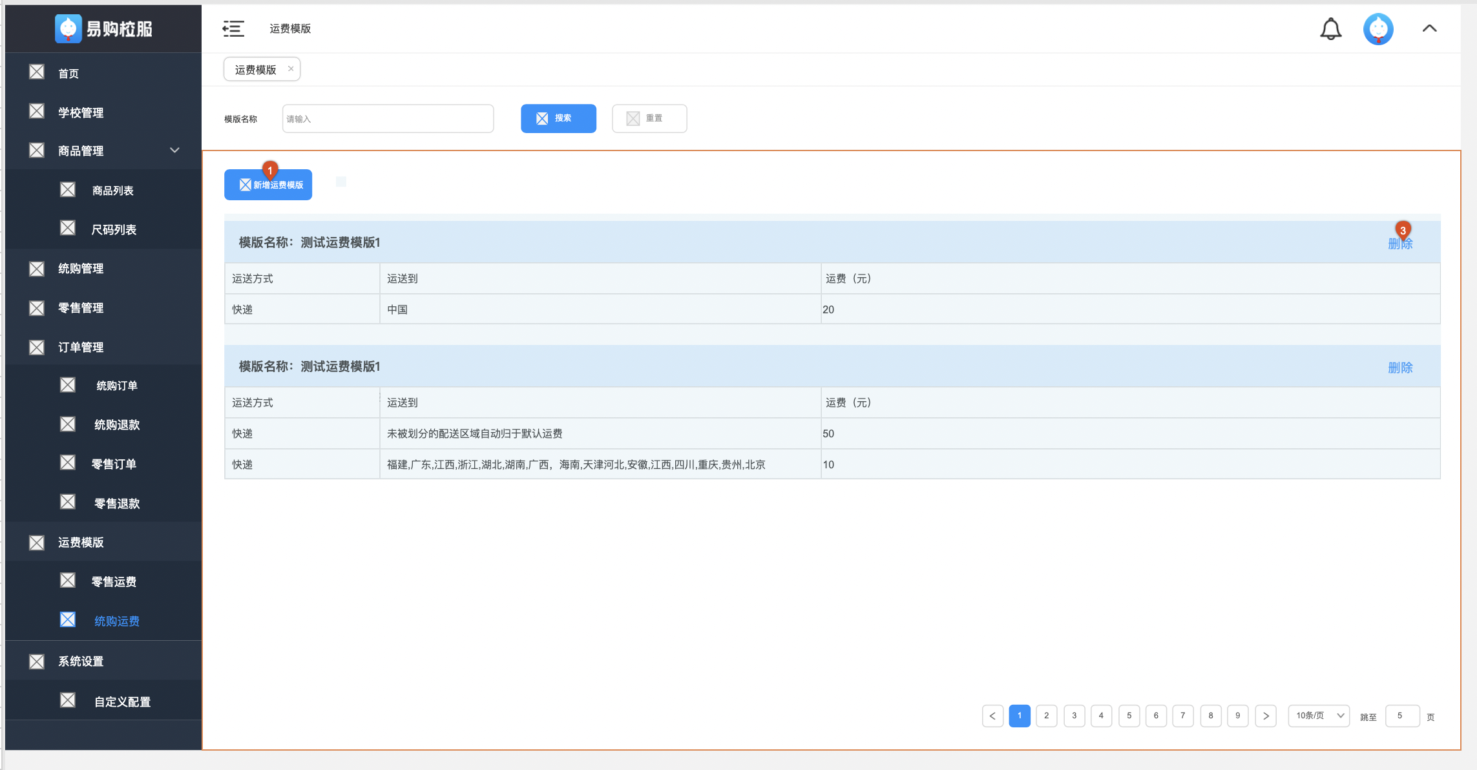Jump to page 8 in pagination

[1211, 716]
